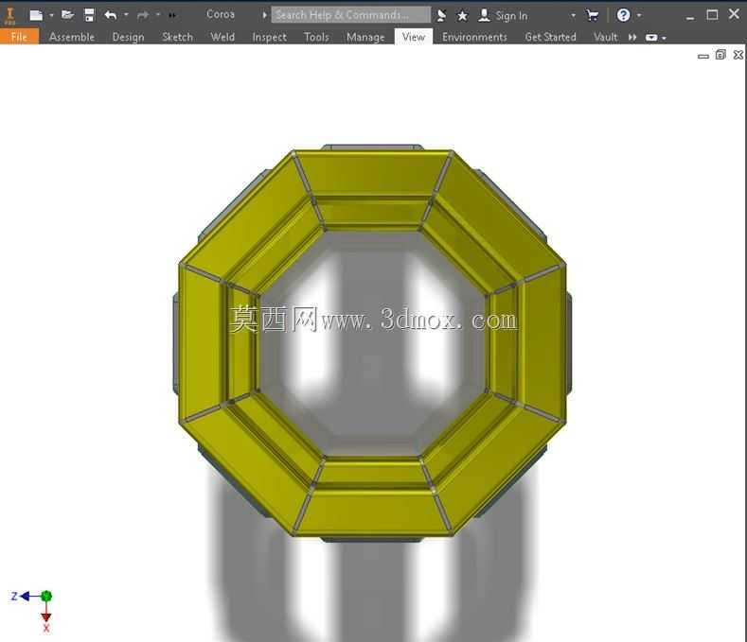Switch to the Environments ribbon tab
The image size is (747, 642).
[x=474, y=37]
